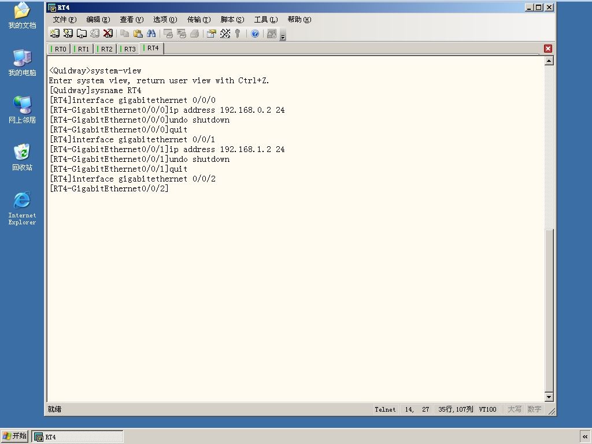592x444 pixels.
Task: Click the scrollbar down arrow
Action: (549, 397)
